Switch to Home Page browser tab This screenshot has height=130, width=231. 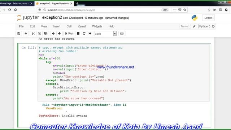pos(14,4)
